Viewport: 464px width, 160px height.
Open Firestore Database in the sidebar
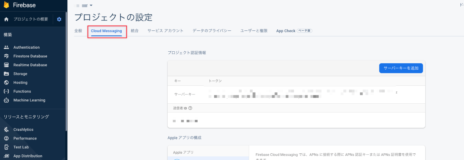tap(30, 56)
